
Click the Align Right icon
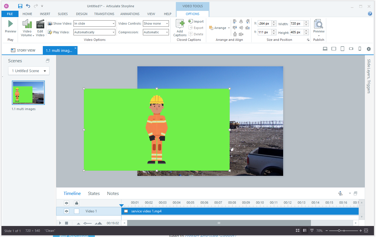click(248, 21)
